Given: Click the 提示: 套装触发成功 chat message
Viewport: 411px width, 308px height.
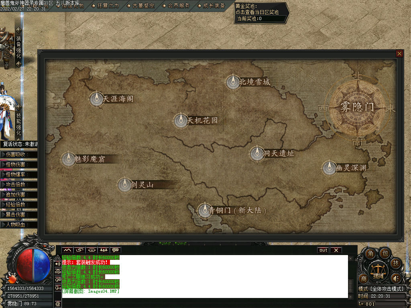Looking at the screenshot, I should [85, 262].
